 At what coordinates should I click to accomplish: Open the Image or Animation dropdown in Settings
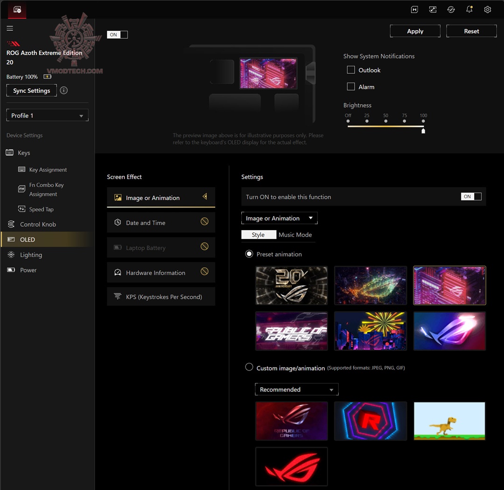[280, 218]
